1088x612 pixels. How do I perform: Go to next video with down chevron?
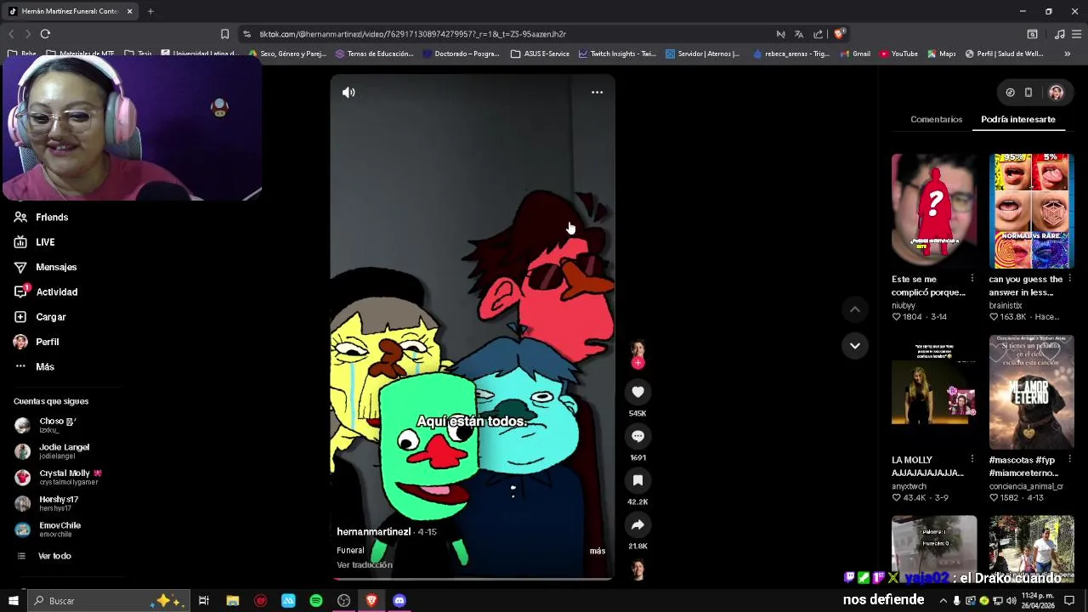[x=855, y=345]
